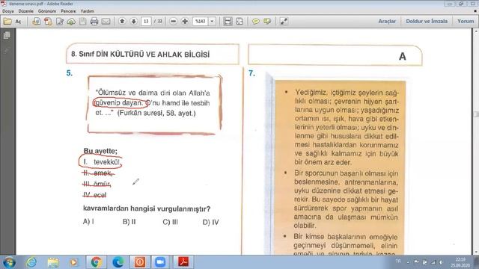479x269 pixels.
Task: Open the Görünüm menu
Action: point(47,11)
